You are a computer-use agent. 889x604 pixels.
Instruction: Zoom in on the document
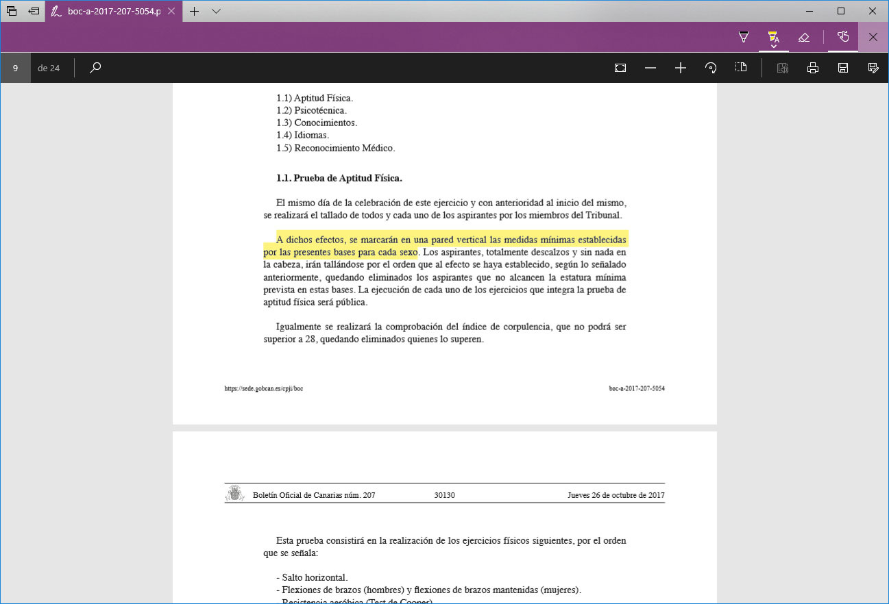click(x=680, y=68)
